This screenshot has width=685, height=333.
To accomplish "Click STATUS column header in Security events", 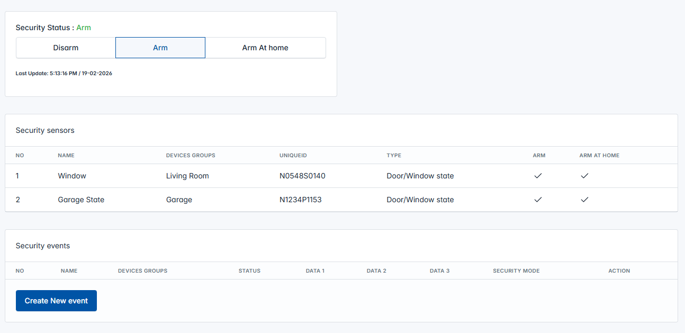I will 249,271.
